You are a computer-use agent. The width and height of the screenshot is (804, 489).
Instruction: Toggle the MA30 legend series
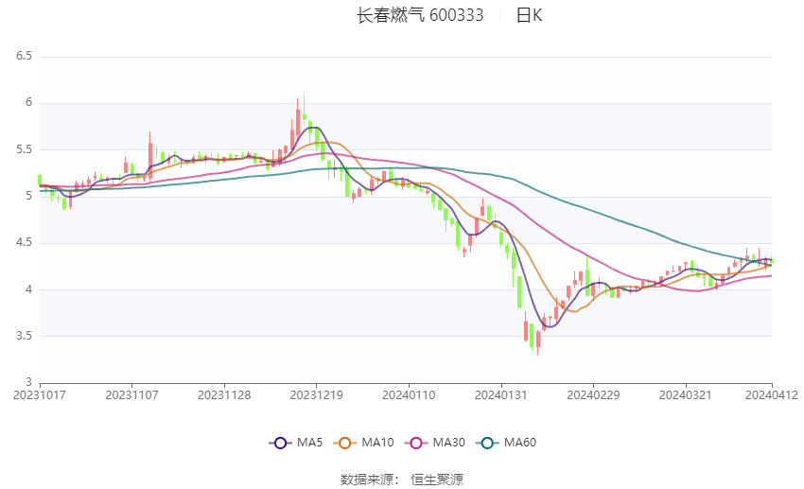click(x=435, y=443)
